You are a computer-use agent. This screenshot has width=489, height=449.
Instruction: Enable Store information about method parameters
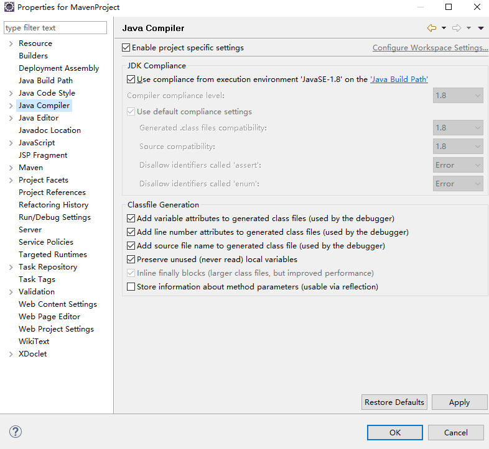pyautogui.click(x=131, y=286)
